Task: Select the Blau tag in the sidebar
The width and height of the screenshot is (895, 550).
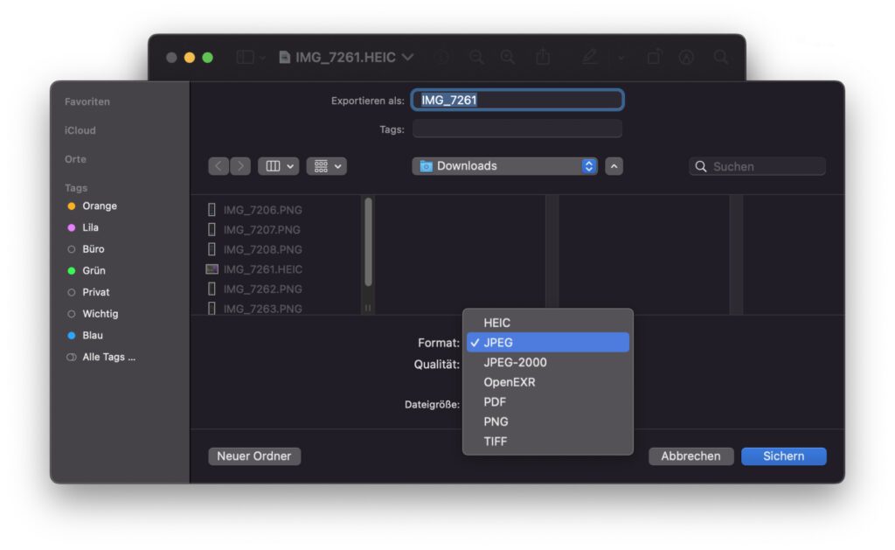Action: (90, 335)
